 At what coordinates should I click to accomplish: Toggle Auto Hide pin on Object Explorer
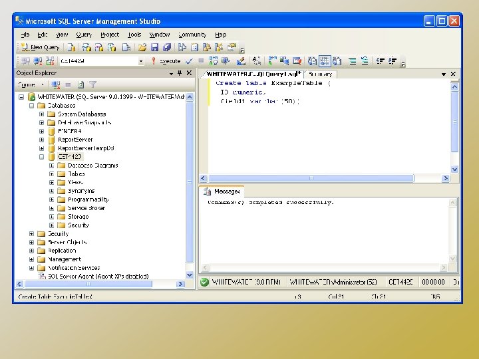point(180,73)
